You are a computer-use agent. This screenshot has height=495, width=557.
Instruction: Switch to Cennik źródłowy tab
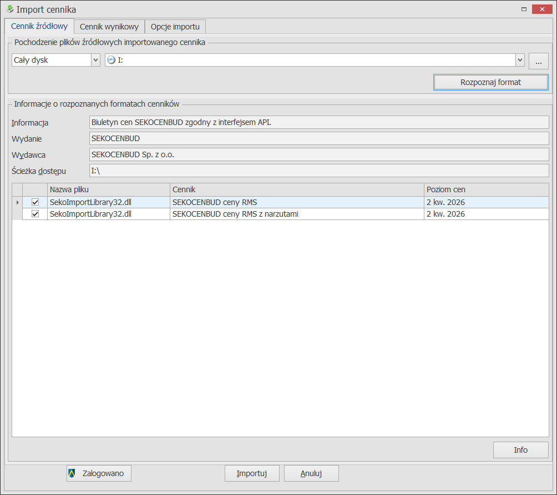[x=39, y=26]
